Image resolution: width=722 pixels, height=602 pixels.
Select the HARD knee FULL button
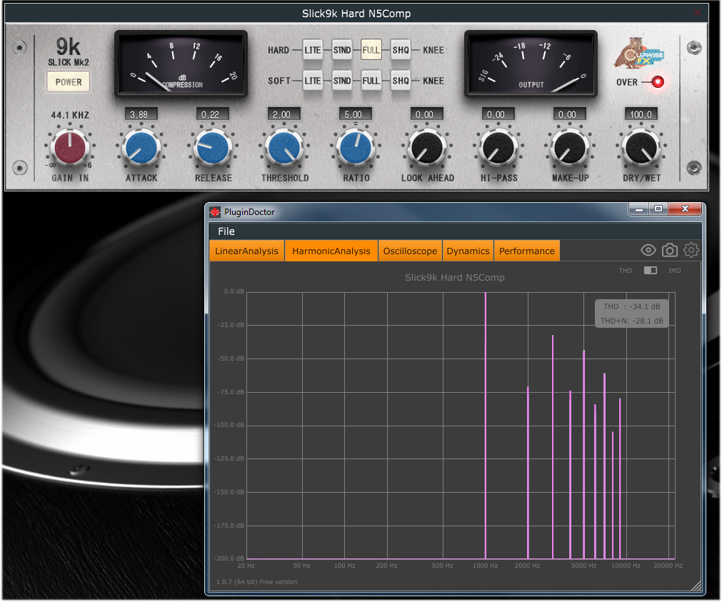(x=371, y=50)
